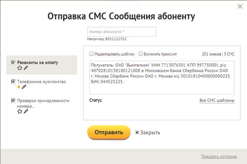Toggle the Проверка принадлежности номера checkbox
247x164 pixels.
(13, 100)
